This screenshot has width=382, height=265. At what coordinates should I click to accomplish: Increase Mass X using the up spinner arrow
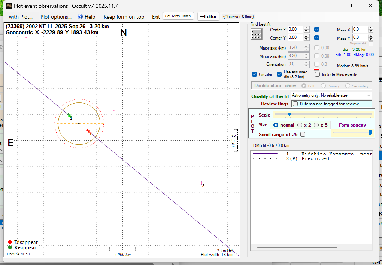(x=371, y=28)
